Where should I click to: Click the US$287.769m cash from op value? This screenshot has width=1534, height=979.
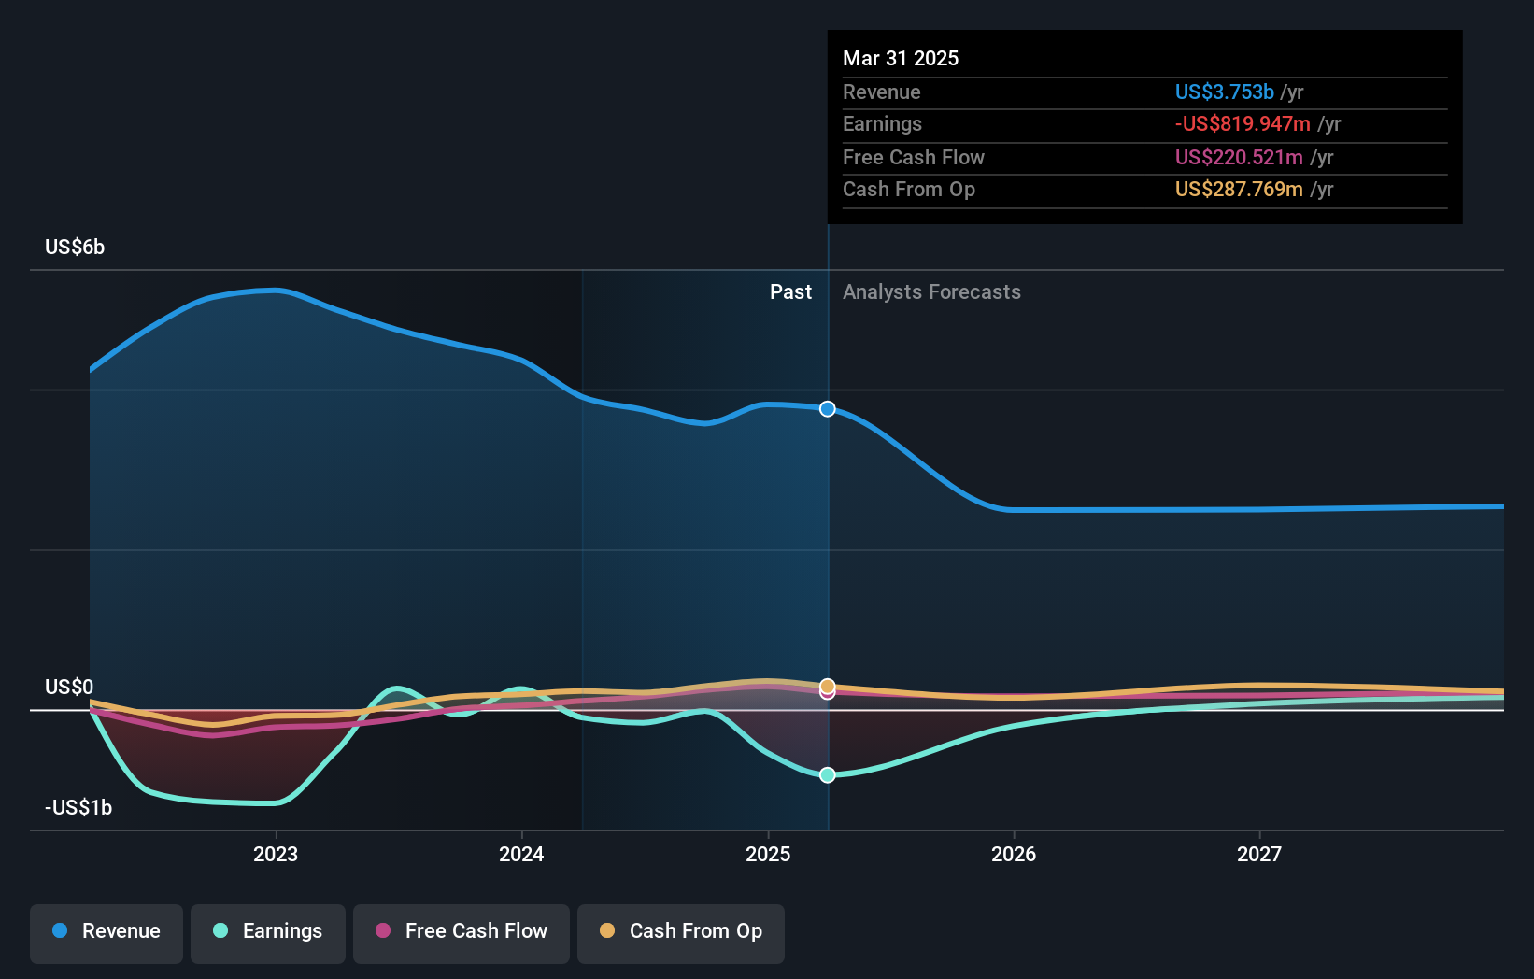1239,189
